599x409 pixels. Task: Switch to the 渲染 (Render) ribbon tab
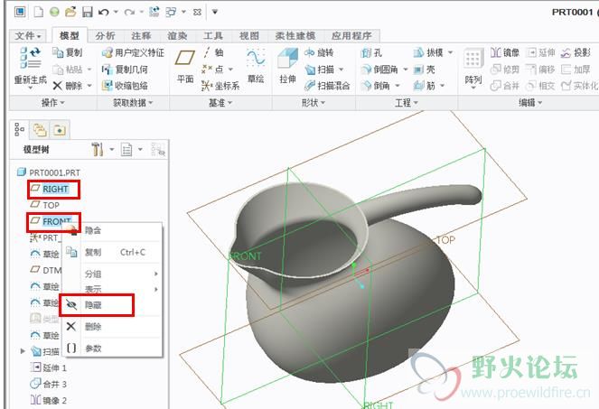tap(177, 36)
